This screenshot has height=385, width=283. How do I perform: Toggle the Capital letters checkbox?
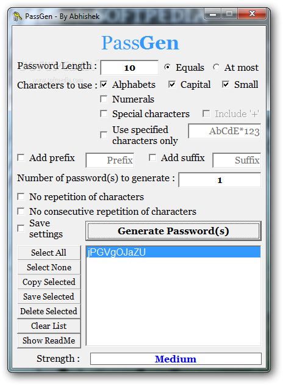(172, 85)
